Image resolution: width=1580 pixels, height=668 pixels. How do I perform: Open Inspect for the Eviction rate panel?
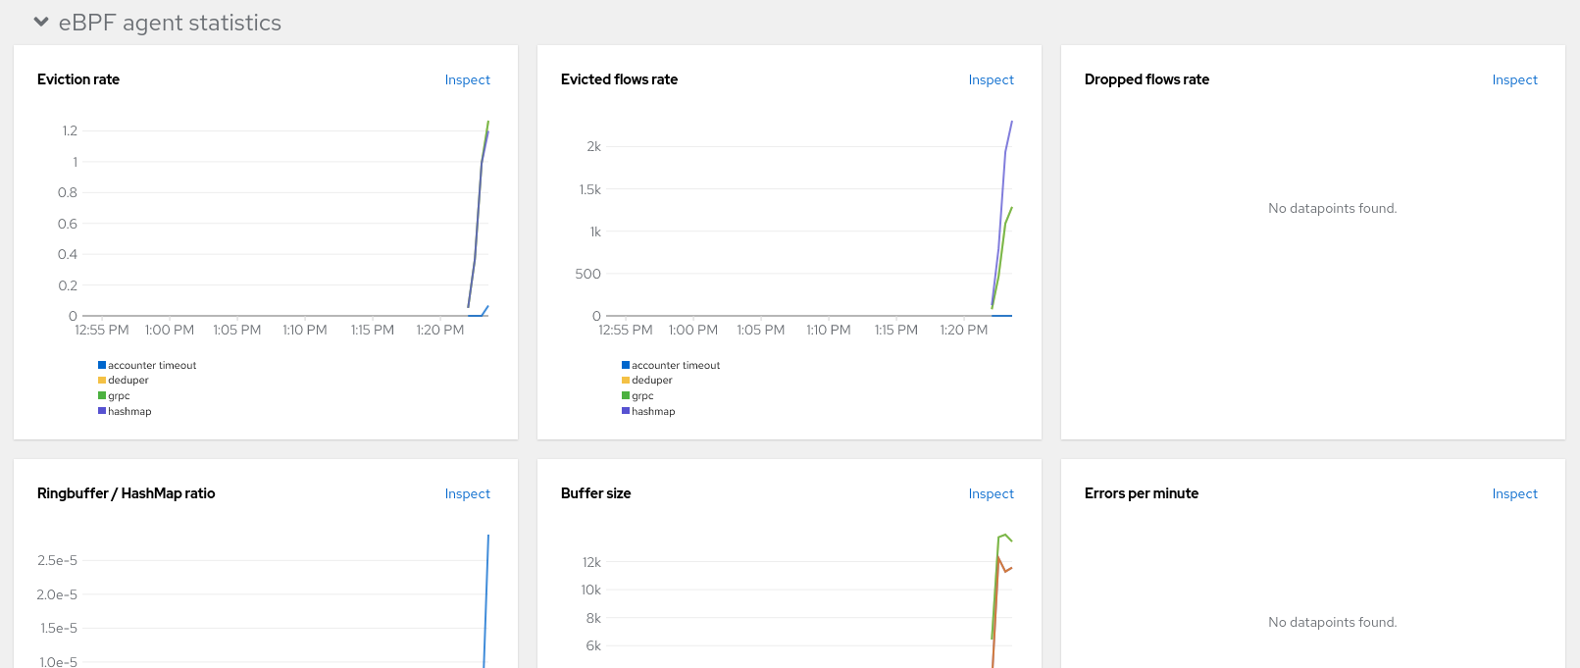467,80
